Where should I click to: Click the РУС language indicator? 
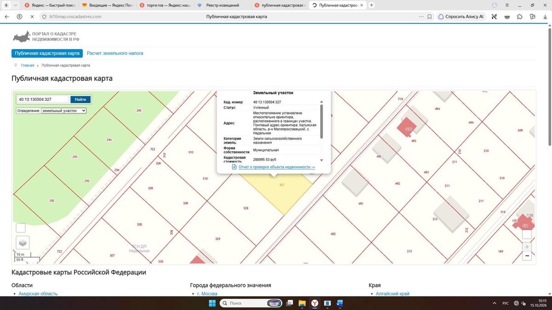coord(505,303)
